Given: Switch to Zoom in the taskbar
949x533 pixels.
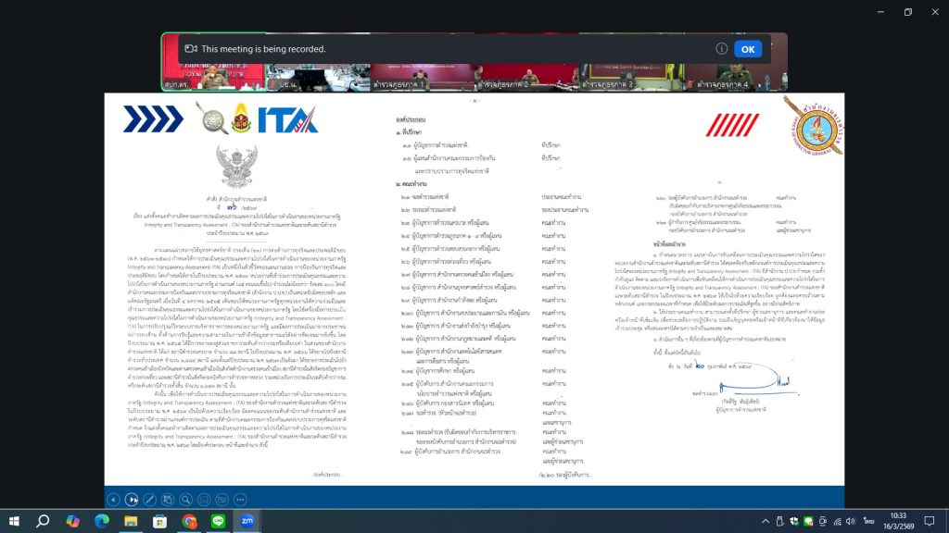Looking at the screenshot, I should click(247, 521).
